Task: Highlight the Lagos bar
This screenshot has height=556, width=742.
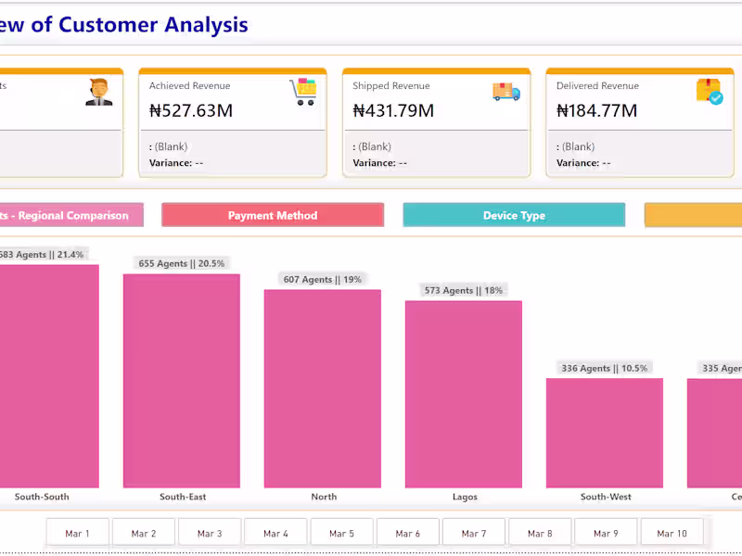Action: [x=464, y=394]
